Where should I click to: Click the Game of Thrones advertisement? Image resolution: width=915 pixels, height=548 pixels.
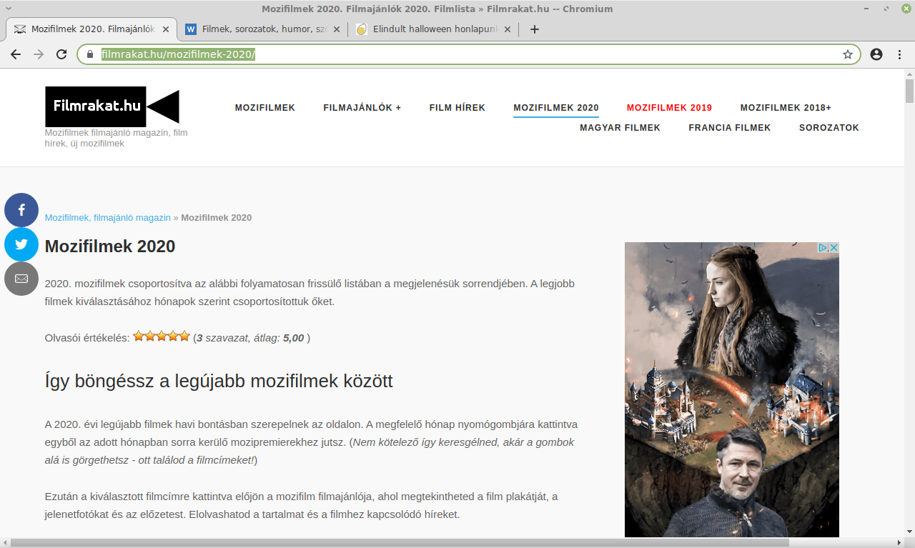point(732,389)
